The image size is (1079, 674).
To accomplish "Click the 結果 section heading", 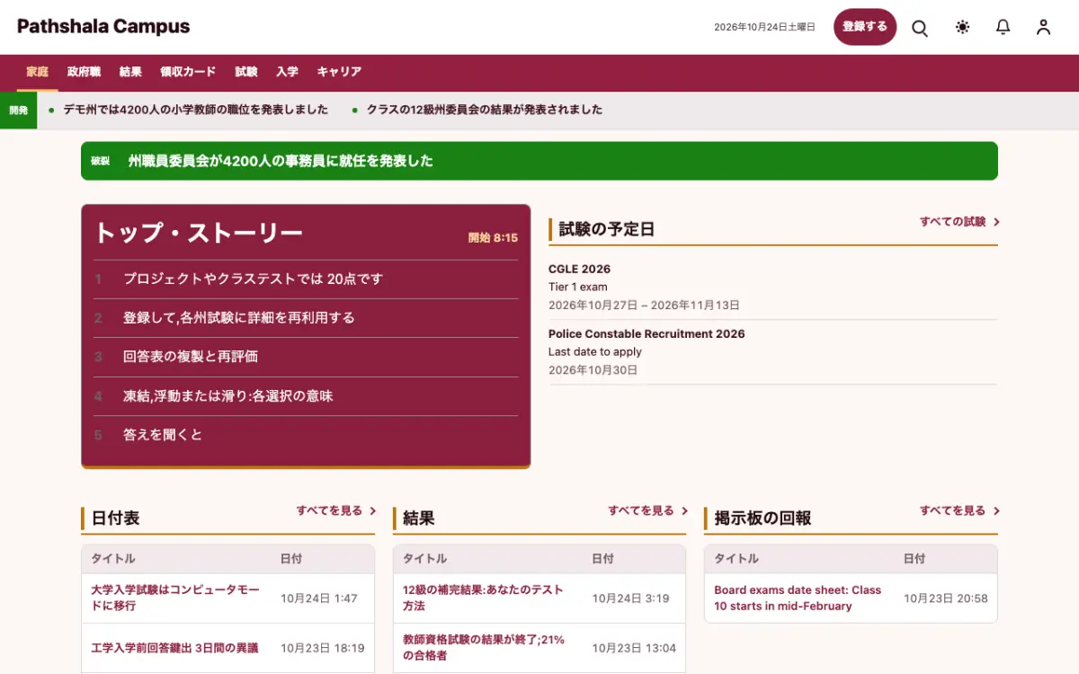I will click(419, 519).
